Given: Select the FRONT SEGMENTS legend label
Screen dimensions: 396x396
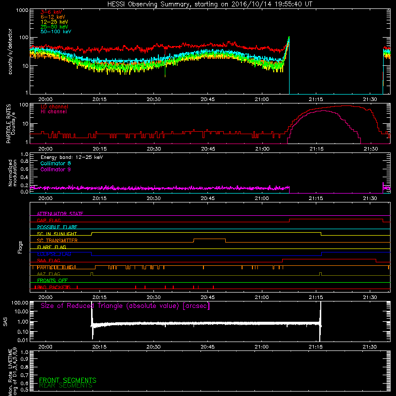Looking at the screenshot, I should tap(68, 380).
